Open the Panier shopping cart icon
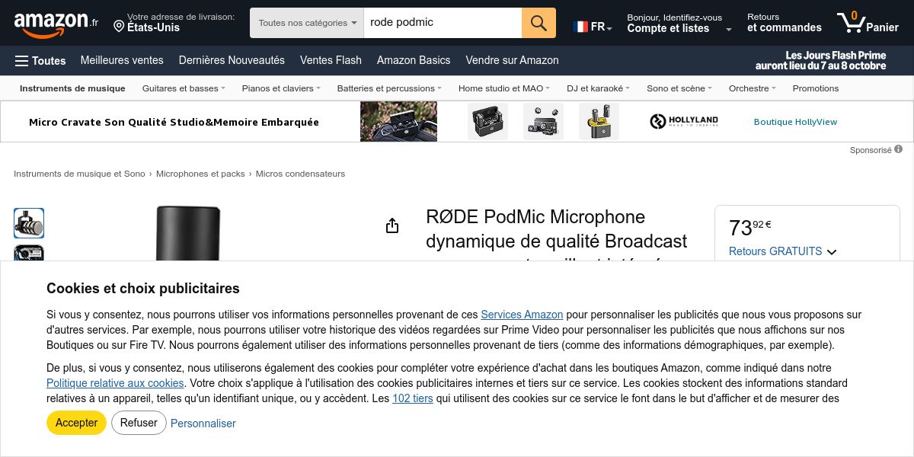Viewport: 914px width, 457px height. pyautogui.click(x=868, y=23)
